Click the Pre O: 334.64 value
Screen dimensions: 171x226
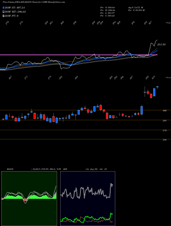coord(107,8)
